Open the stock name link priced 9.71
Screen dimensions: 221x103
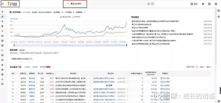tap(32, 96)
